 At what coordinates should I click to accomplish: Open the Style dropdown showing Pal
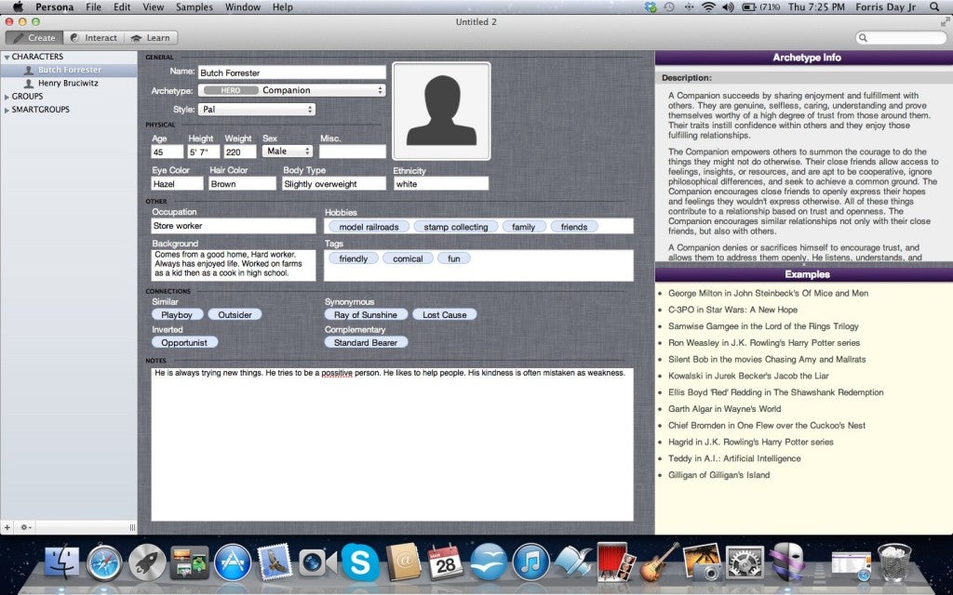pyautogui.click(x=257, y=110)
